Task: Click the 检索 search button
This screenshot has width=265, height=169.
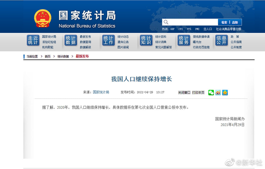Action: (x=224, y=22)
